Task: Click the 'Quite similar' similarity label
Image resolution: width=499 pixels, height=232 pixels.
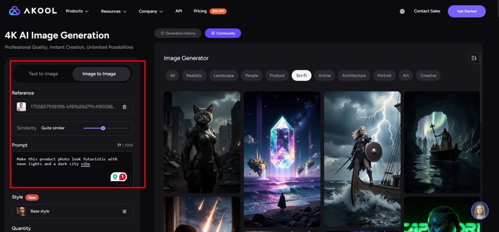Action: (x=53, y=128)
